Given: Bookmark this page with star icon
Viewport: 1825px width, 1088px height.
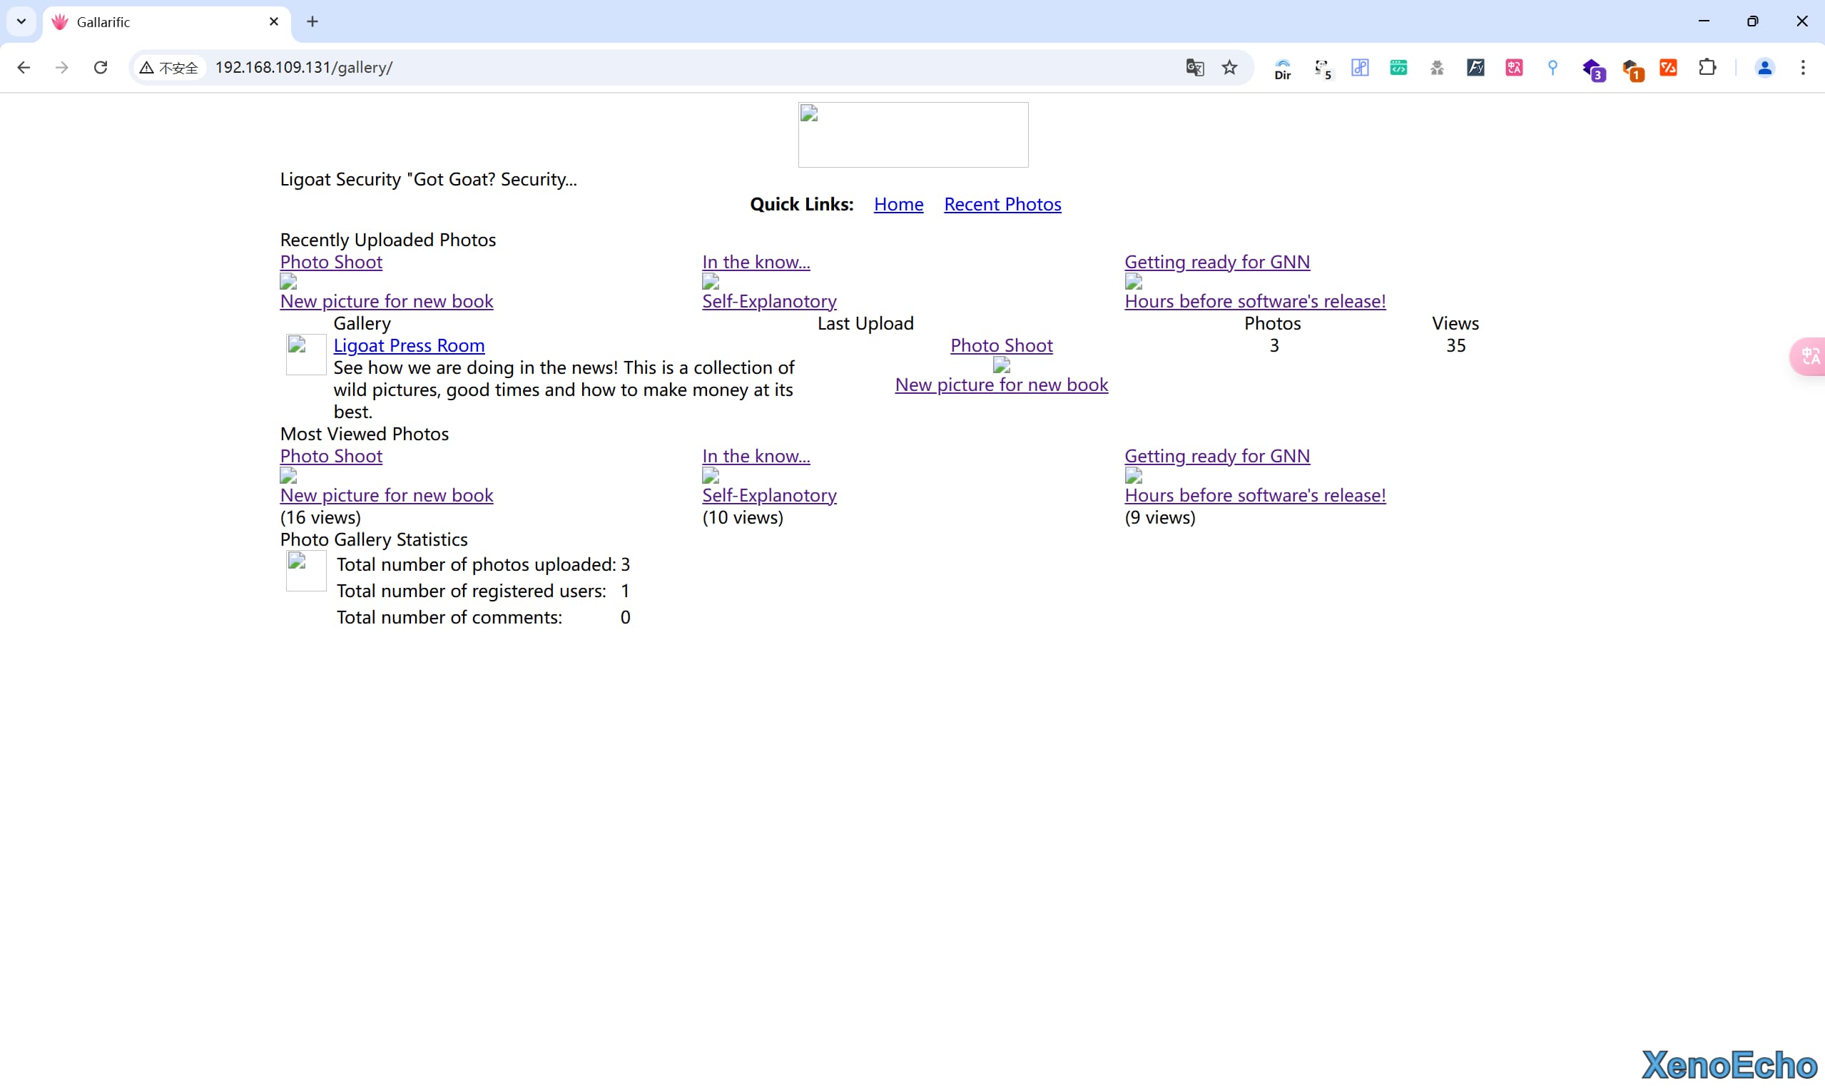Looking at the screenshot, I should [1230, 68].
